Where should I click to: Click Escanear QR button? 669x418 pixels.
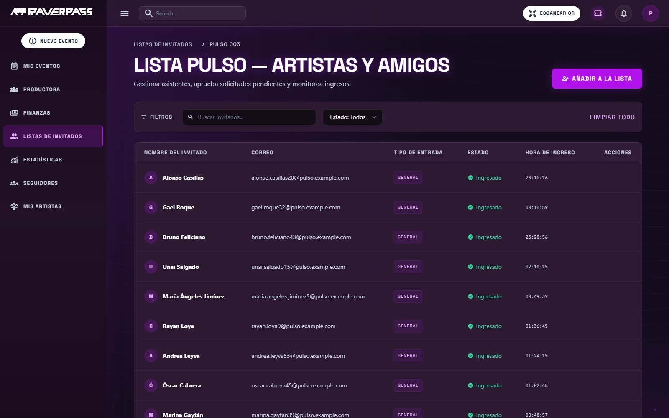[x=552, y=13]
